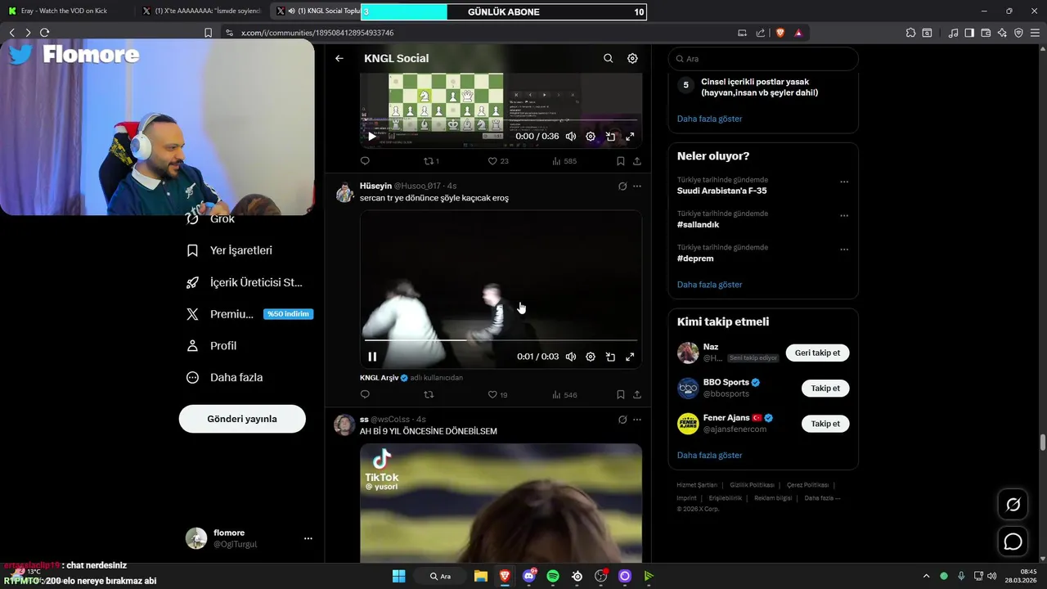The image size is (1047, 589).
Task: Open Suudi Arabistan'a F-35 trend
Action: (x=721, y=191)
